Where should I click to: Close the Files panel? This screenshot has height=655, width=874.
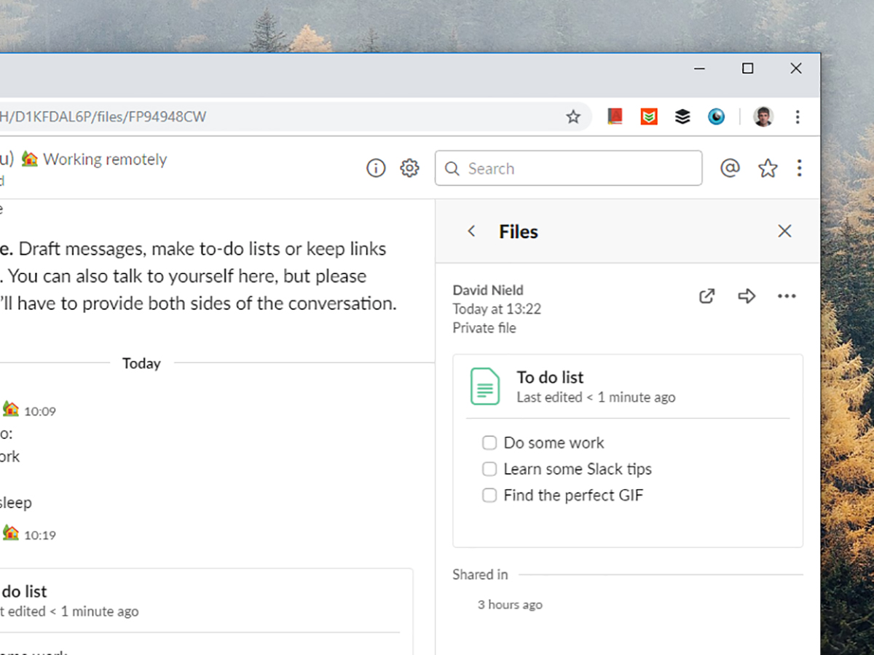[784, 231]
